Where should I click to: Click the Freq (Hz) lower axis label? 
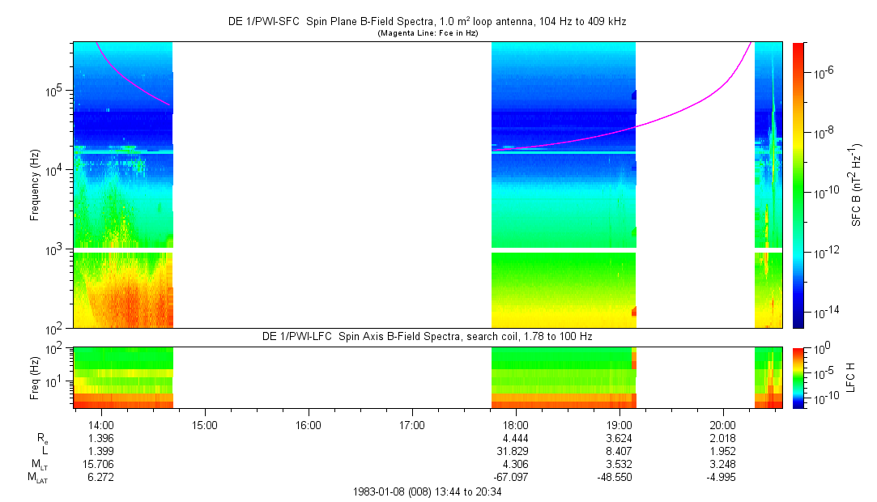35,377
